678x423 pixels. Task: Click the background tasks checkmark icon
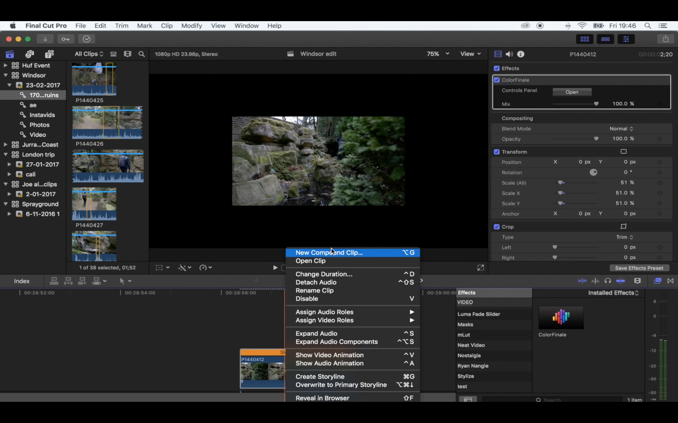(87, 39)
